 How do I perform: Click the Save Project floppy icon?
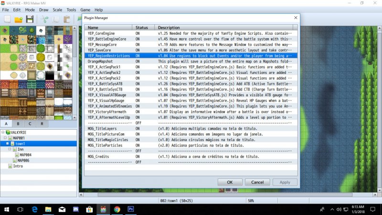point(30,19)
